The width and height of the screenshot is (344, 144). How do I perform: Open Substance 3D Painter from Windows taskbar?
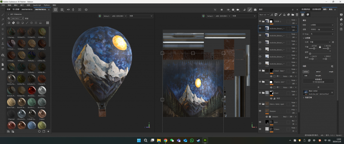click(x=205, y=140)
